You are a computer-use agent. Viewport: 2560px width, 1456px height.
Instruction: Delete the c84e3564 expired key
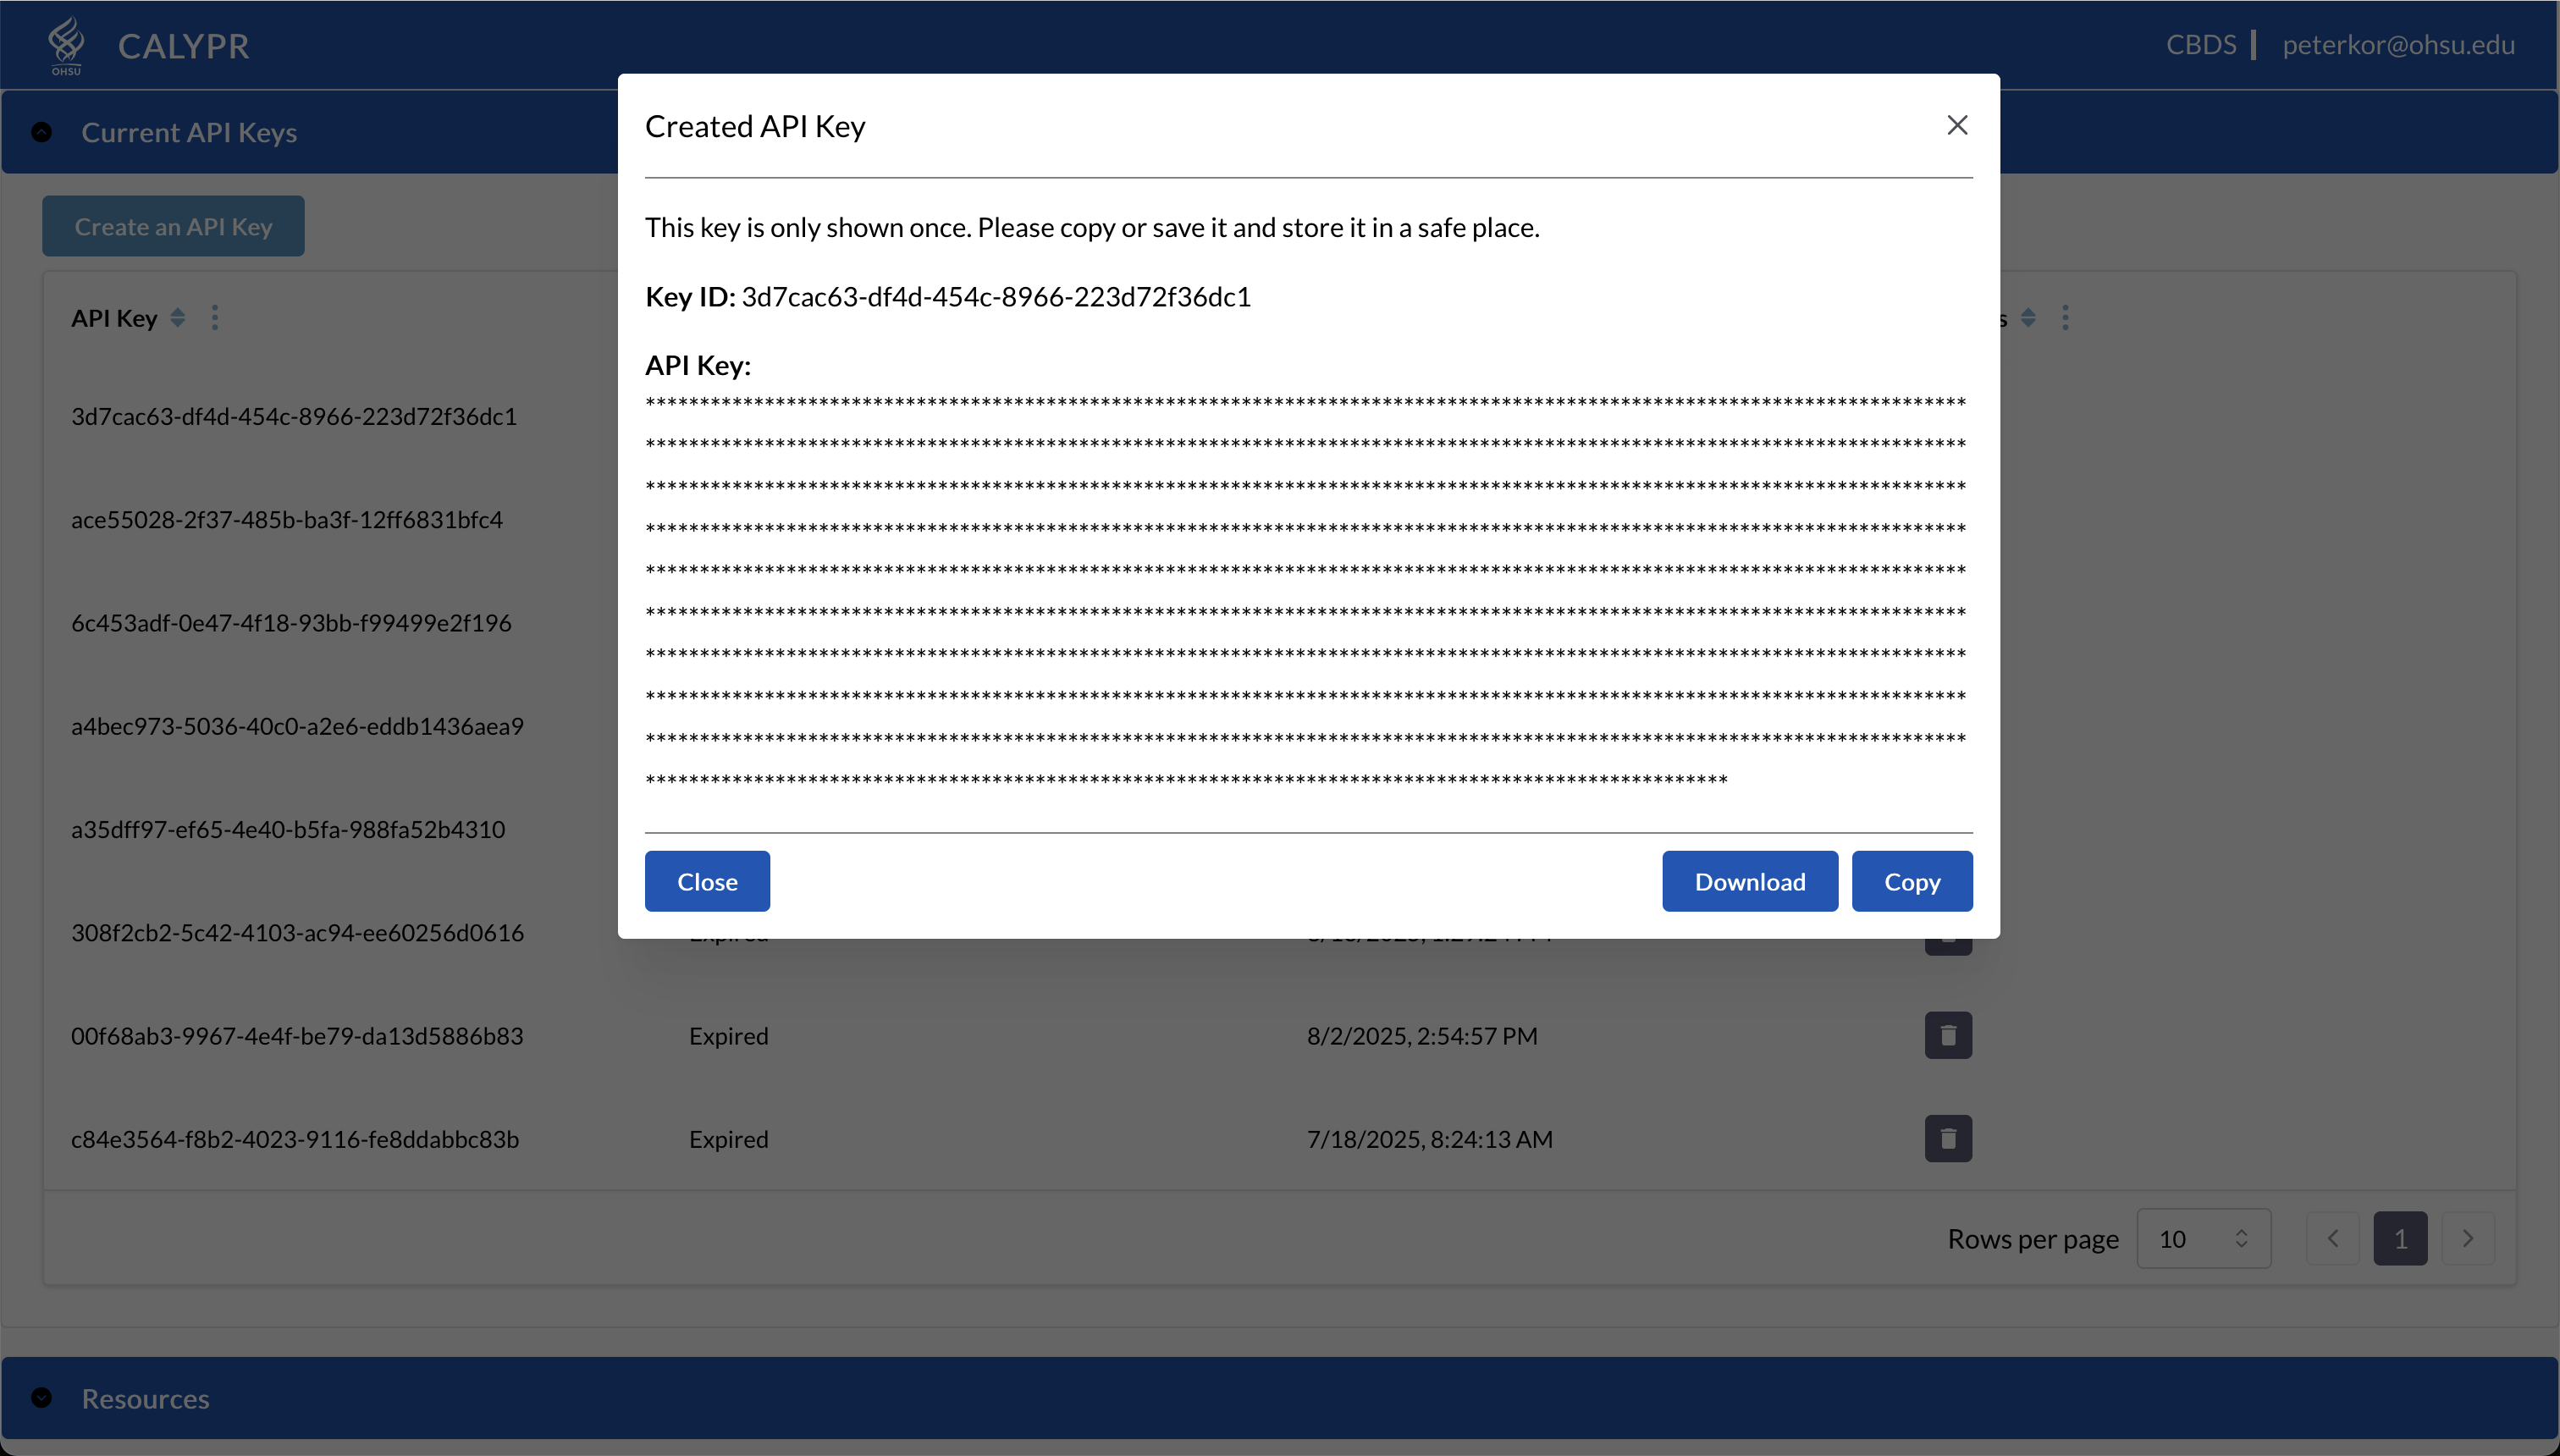1947,1138
